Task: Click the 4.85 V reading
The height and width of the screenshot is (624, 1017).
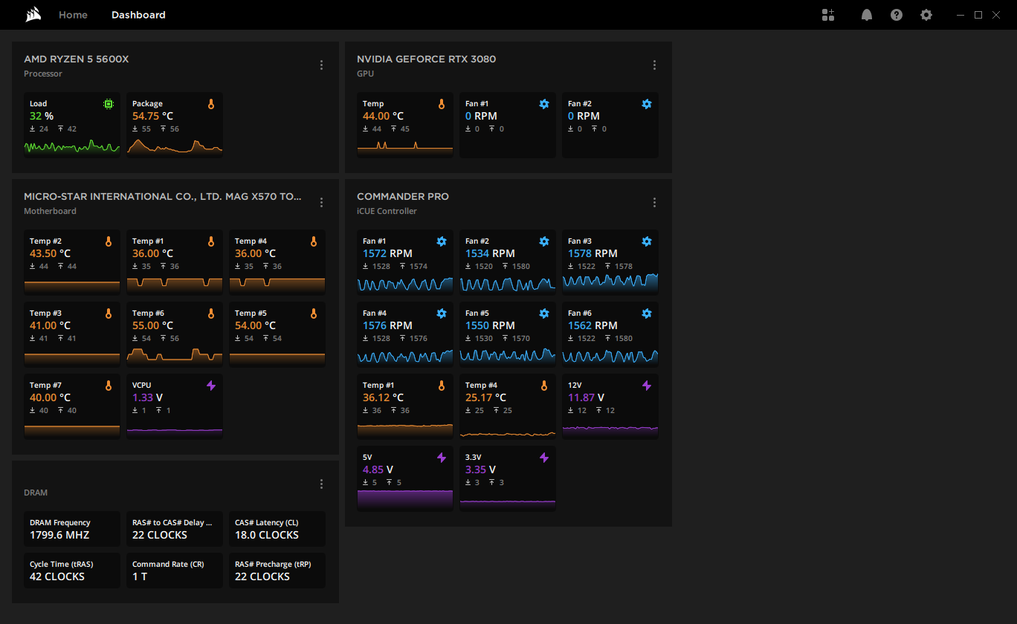Action: click(378, 469)
